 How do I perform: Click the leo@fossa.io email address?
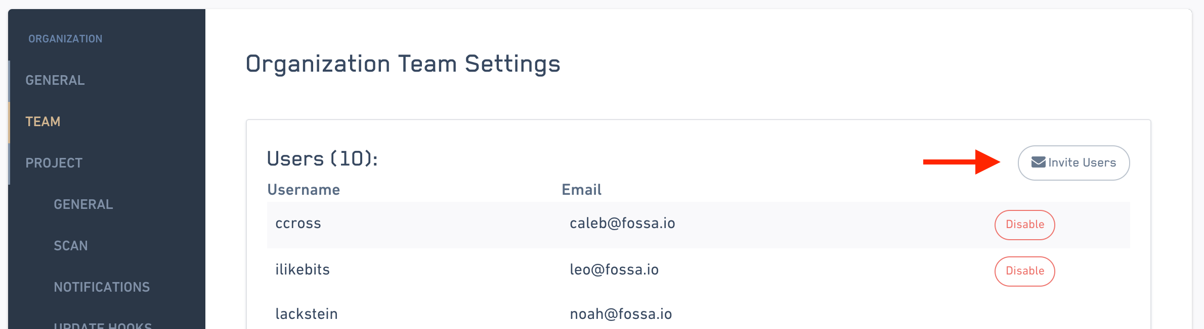(x=614, y=270)
